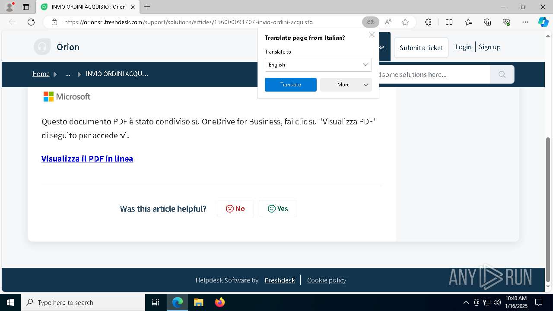
Task: Open the Translate to language dropdown
Action: [318, 65]
